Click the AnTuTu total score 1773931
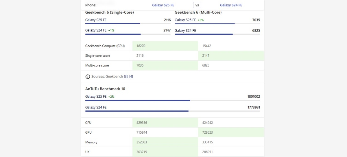347x157 pixels. (254, 107)
